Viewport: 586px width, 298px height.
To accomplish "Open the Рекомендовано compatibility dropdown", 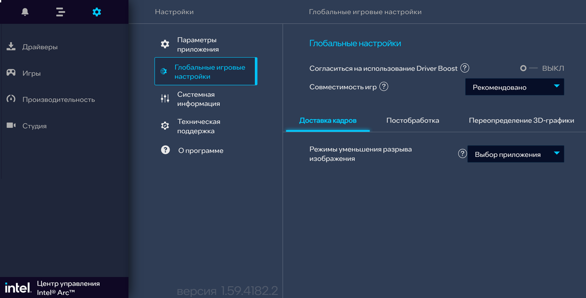I will (514, 87).
